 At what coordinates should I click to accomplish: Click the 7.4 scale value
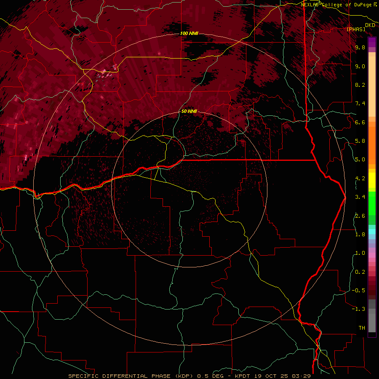(x=360, y=104)
